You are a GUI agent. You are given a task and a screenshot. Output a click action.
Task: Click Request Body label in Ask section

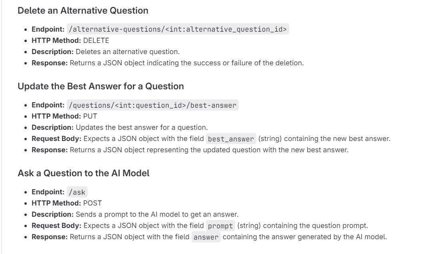56,226
